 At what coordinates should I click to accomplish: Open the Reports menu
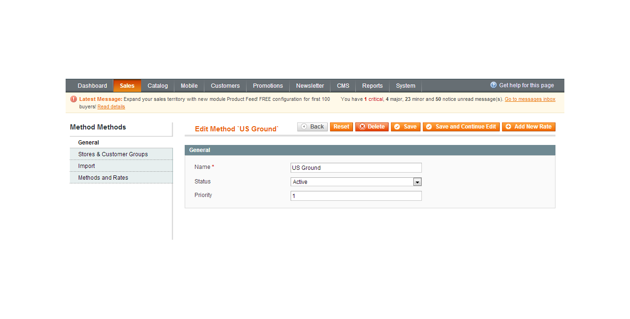(372, 86)
